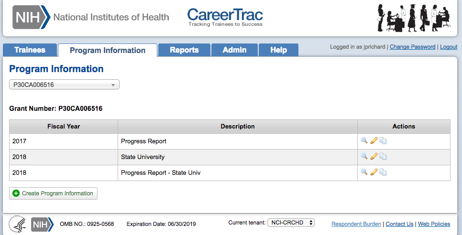The height and width of the screenshot is (235, 462).
Task: Click the NIH logo in the footer
Action: click(x=42, y=224)
